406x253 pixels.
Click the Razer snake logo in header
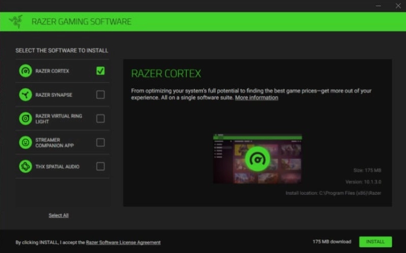tap(16, 21)
